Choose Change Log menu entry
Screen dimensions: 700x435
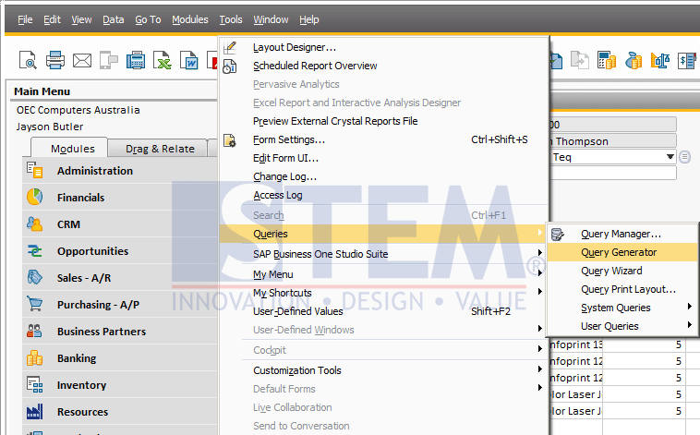click(x=384, y=176)
